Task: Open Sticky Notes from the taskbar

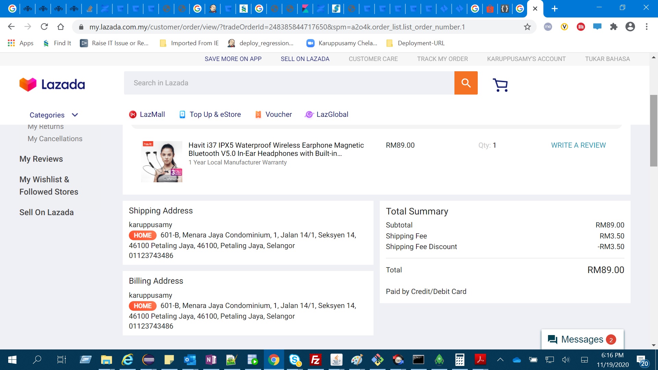Action: click(169, 360)
